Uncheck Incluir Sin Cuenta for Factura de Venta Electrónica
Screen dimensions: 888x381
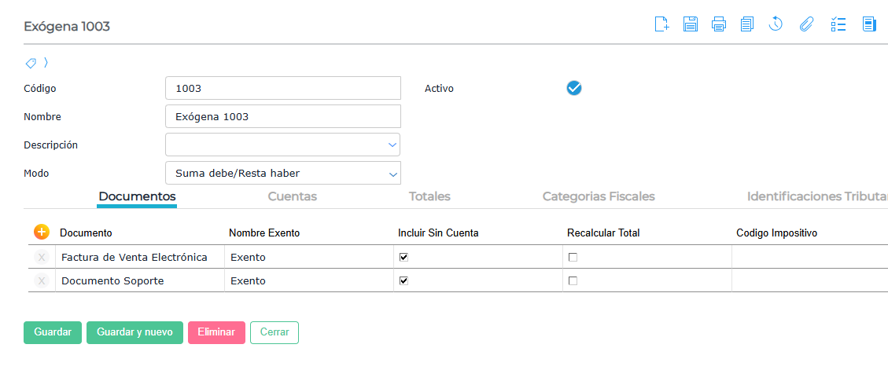coord(403,257)
